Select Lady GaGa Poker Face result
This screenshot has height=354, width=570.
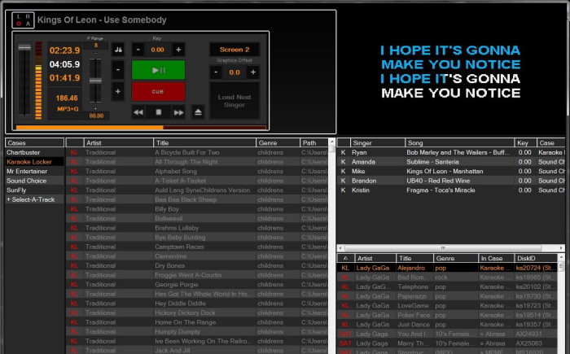click(x=447, y=315)
